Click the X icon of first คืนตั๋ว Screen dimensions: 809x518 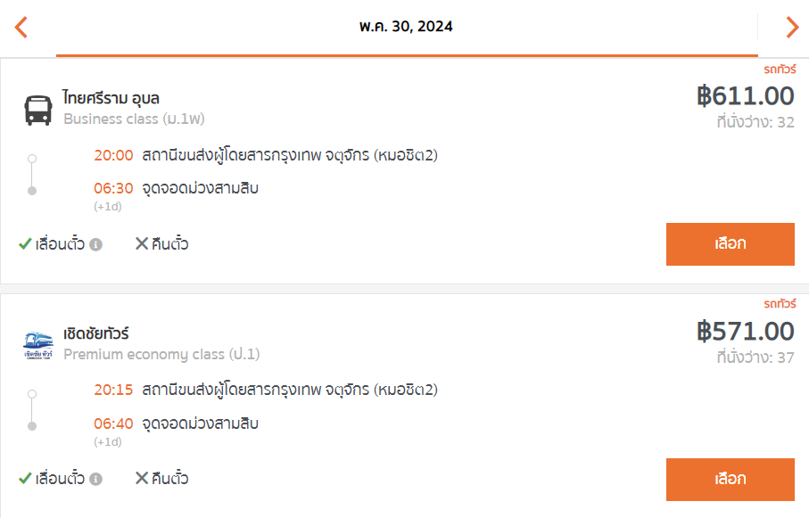(141, 243)
